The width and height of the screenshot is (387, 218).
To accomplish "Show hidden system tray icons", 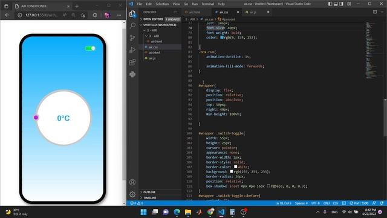I will pyautogui.click(x=317, y=212).
